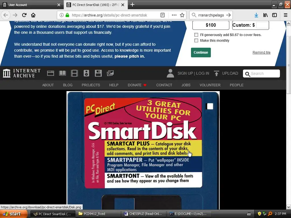Open the Video film strip icon

point(74,73)
